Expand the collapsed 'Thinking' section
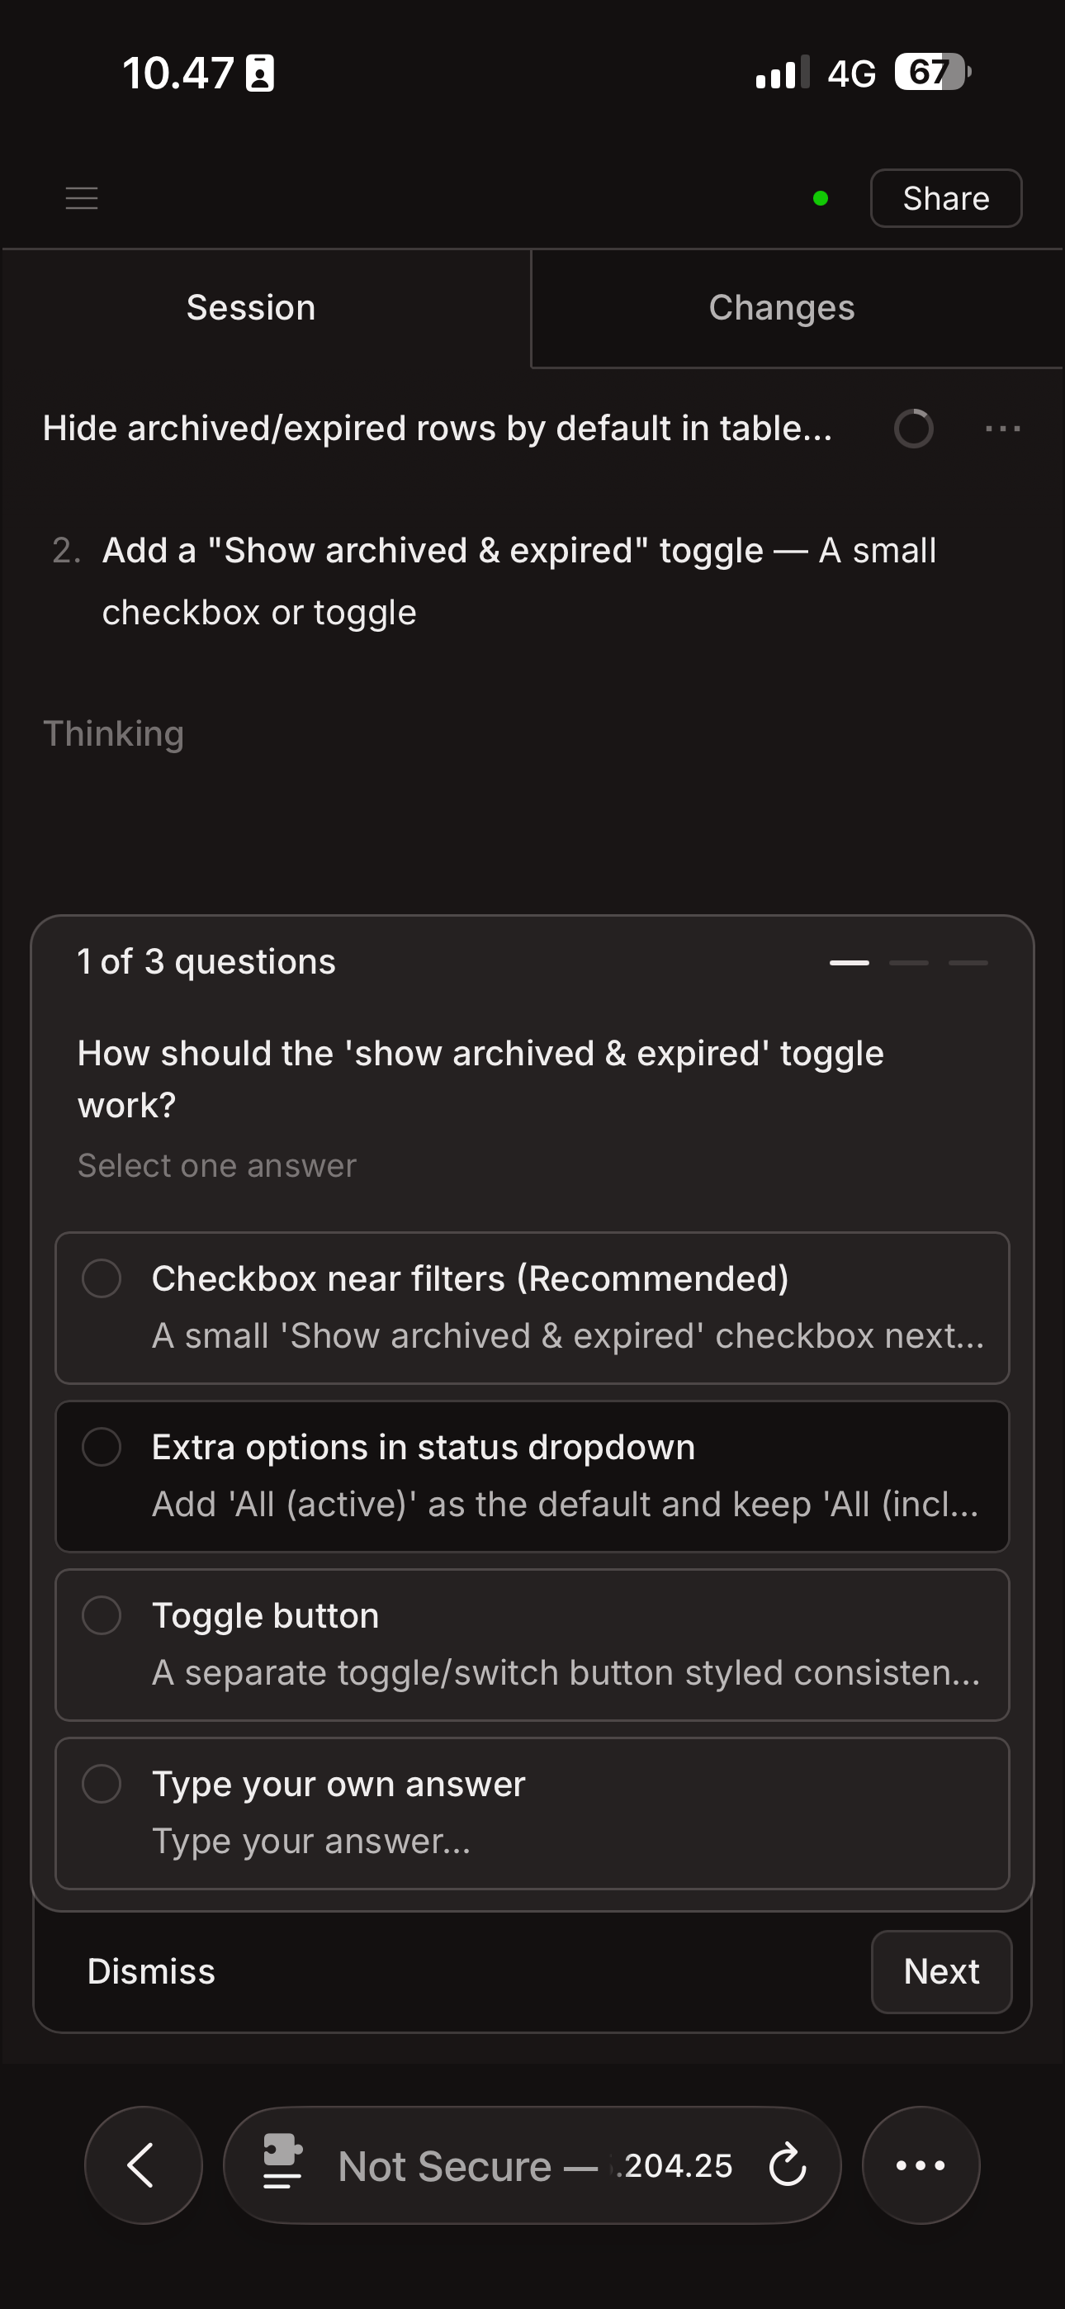This screenshot has width=1065, height=2309. pos(114,733)
